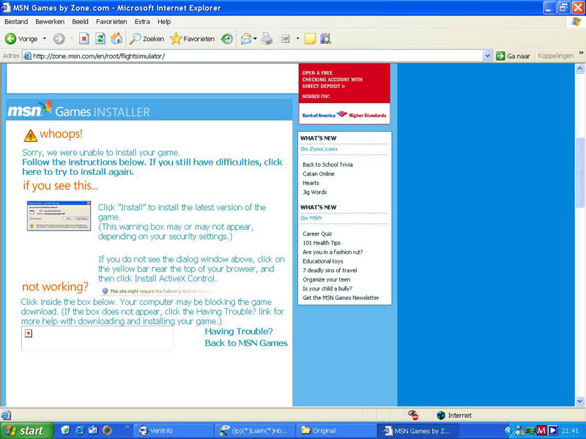Click the Mail envelope toolbar icon
Viewport: 586px width, 439px height.
pos(246,39)
